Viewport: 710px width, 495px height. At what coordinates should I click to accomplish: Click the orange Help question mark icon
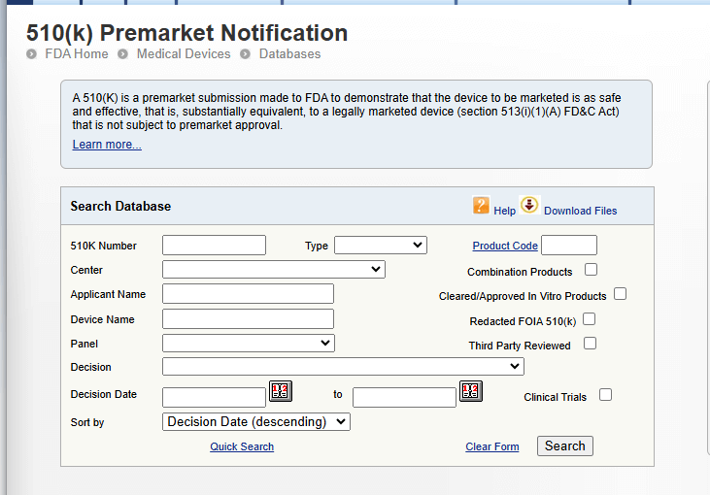click(481, 206)
